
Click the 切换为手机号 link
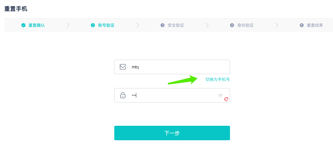point(218,79)
